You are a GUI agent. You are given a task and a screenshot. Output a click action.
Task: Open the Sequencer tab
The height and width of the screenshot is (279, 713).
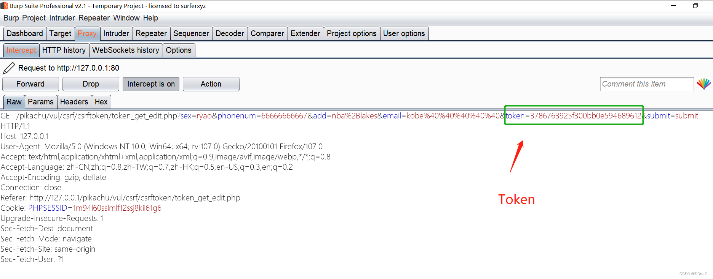pos(191,33)
